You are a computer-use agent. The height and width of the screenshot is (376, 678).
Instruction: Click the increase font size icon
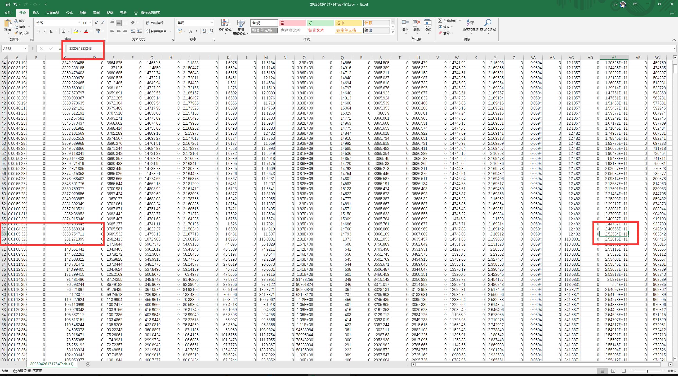pos(96,23)
